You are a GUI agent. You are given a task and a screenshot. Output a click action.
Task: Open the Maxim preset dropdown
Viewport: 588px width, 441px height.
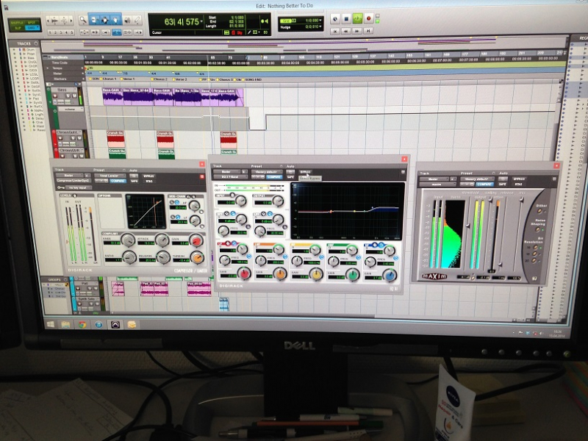pyautogui.click(x=477, y=179)
